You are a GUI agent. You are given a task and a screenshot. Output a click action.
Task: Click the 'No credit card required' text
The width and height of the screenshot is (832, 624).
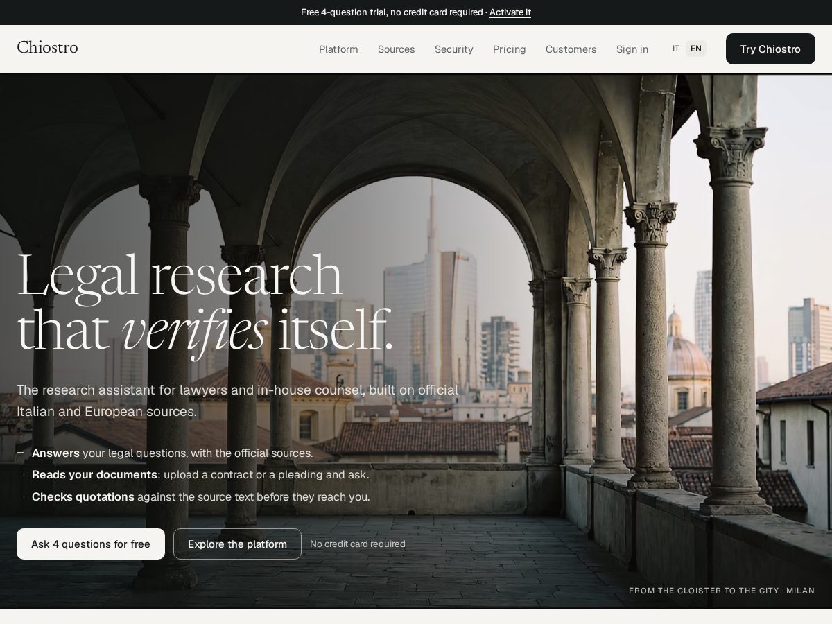(358, 544)
